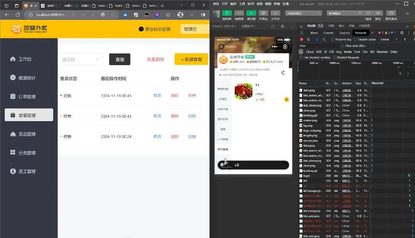Image resolution: width=415 pixels, height=238 pixels.
Task: Select 套餐管理 in the sidebar
Action: click(x=29, y=115)
